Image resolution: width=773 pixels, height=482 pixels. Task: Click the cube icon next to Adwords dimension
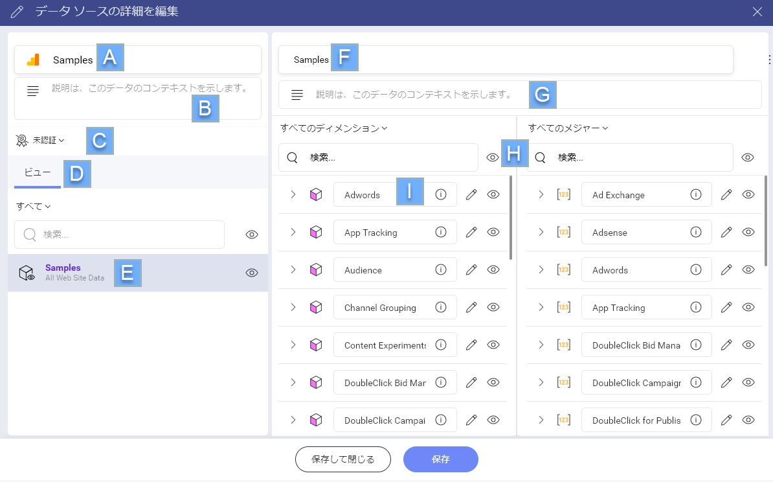point(316,194)
